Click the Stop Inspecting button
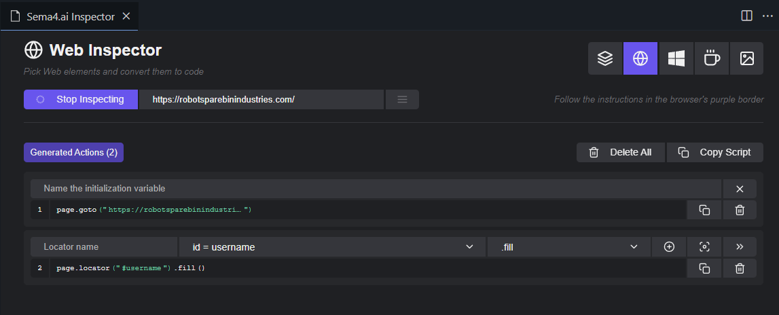 click(x=81, y=99)
